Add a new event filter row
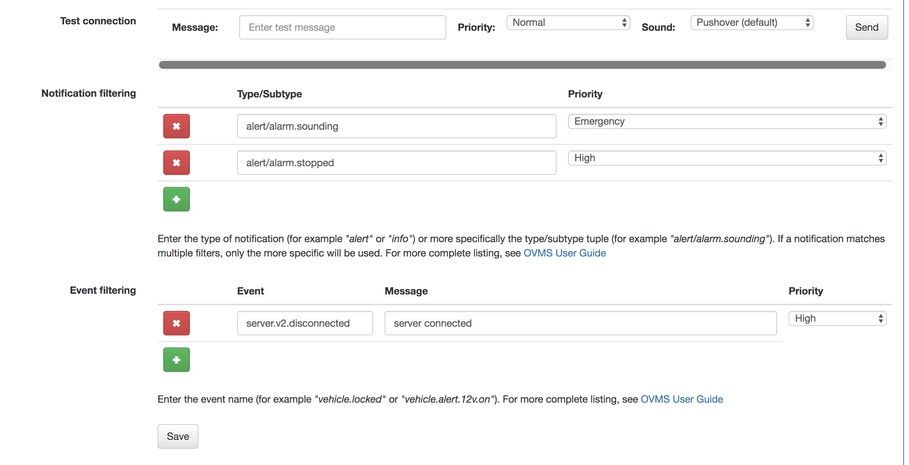 pos(176,360)
